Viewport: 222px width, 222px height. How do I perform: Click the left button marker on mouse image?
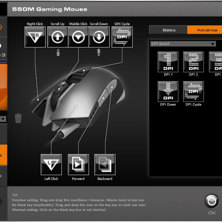[x=76, y=106]
